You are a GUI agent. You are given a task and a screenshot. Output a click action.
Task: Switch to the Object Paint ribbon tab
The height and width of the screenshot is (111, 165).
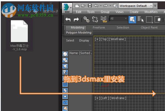tap(149, 28)
